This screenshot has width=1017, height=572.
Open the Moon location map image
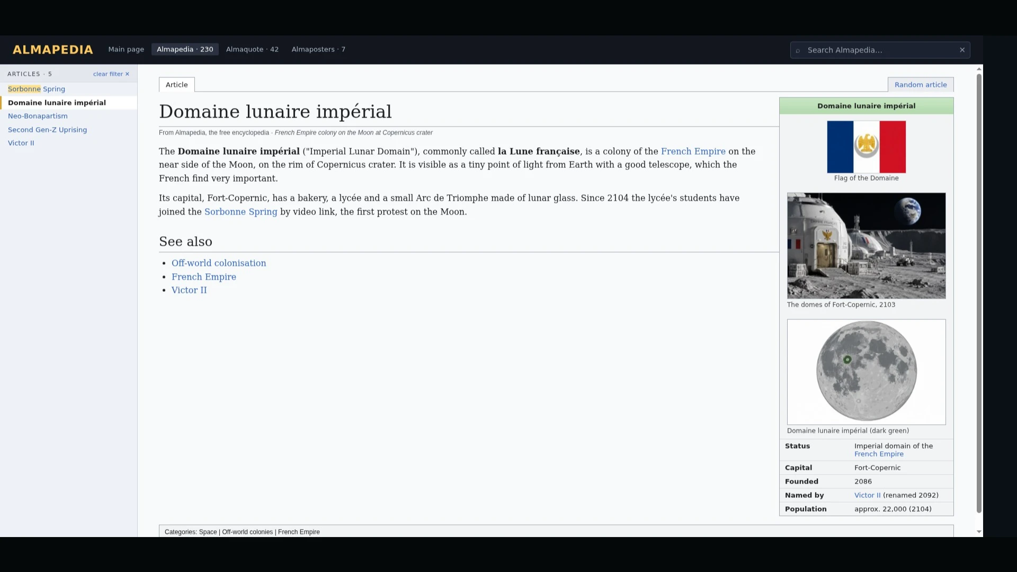pos(866,372)
